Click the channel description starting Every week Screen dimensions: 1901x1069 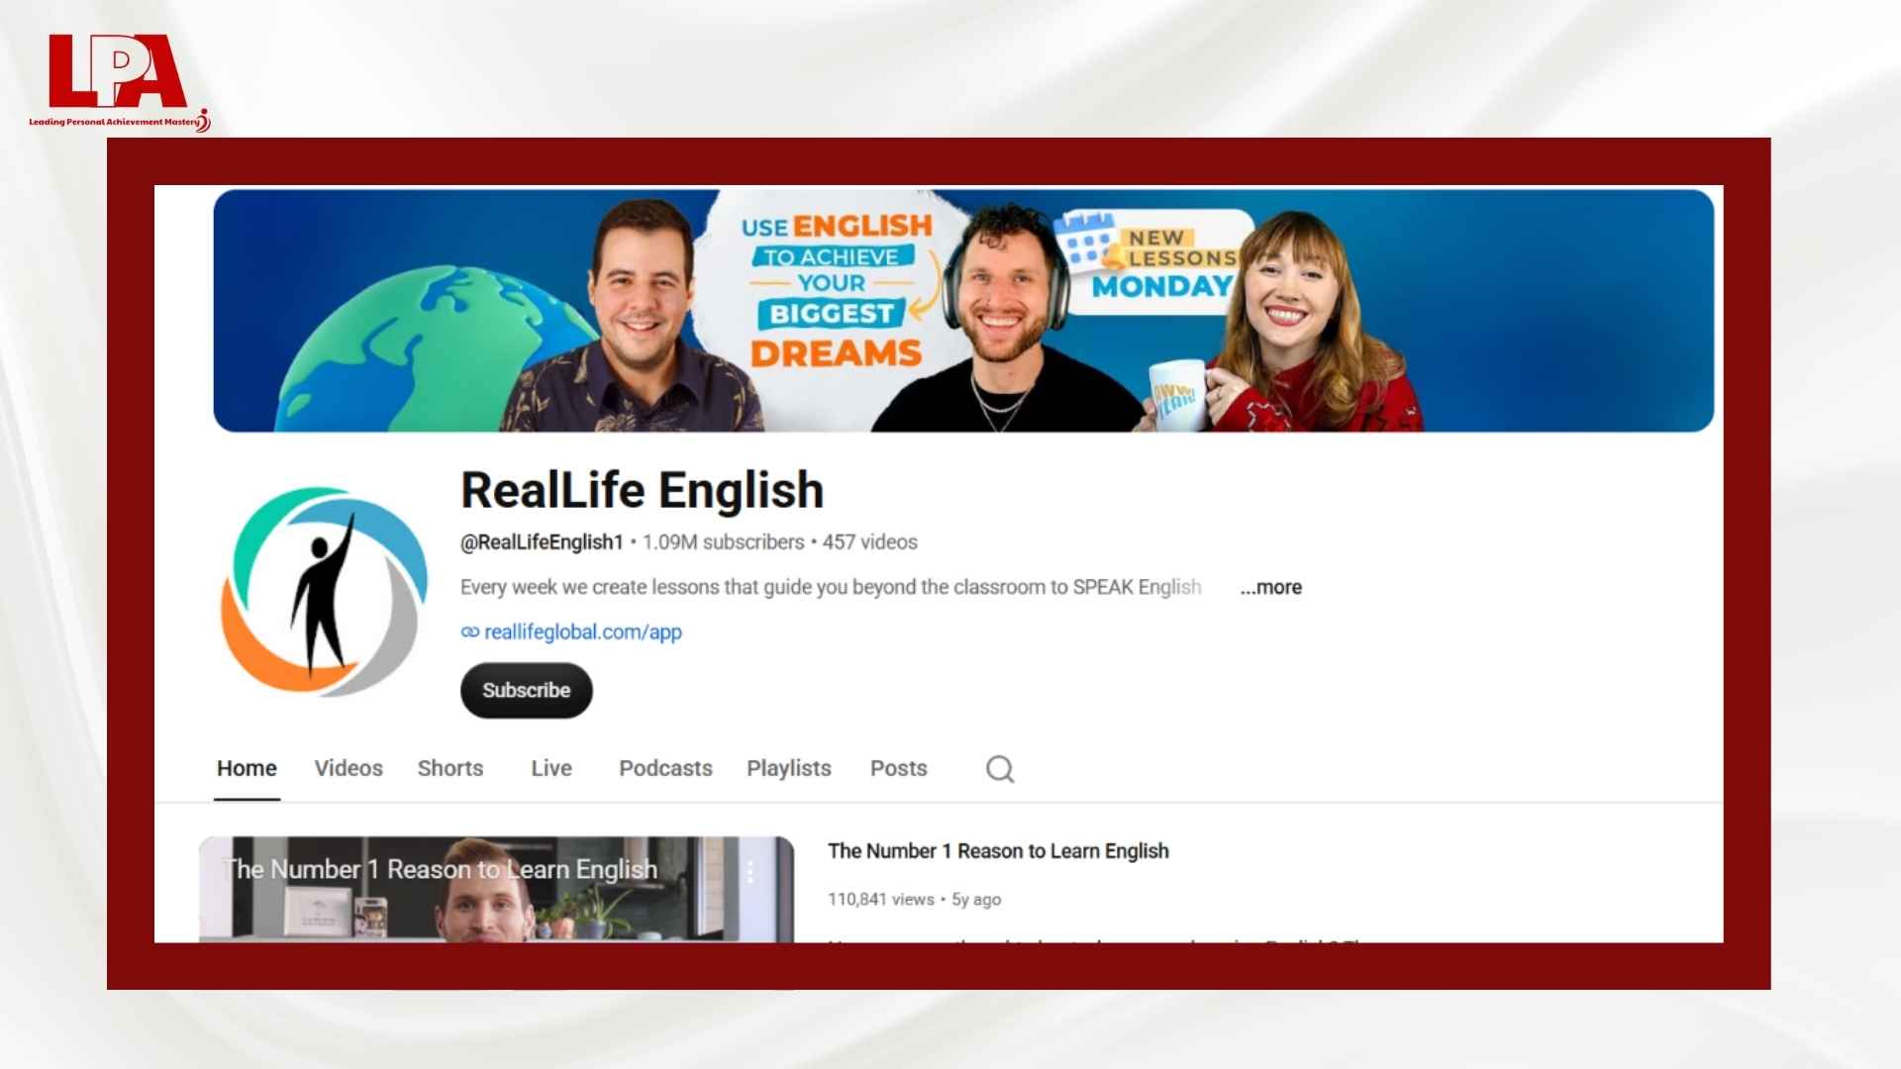[x=831, y=587]
